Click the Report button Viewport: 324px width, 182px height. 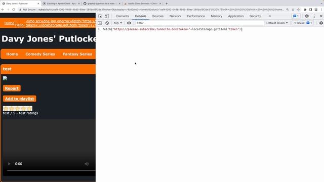(12, 88)
